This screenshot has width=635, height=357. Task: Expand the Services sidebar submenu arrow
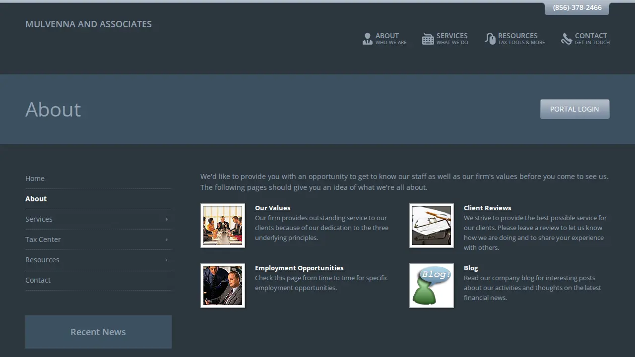[x=166, y=219]
